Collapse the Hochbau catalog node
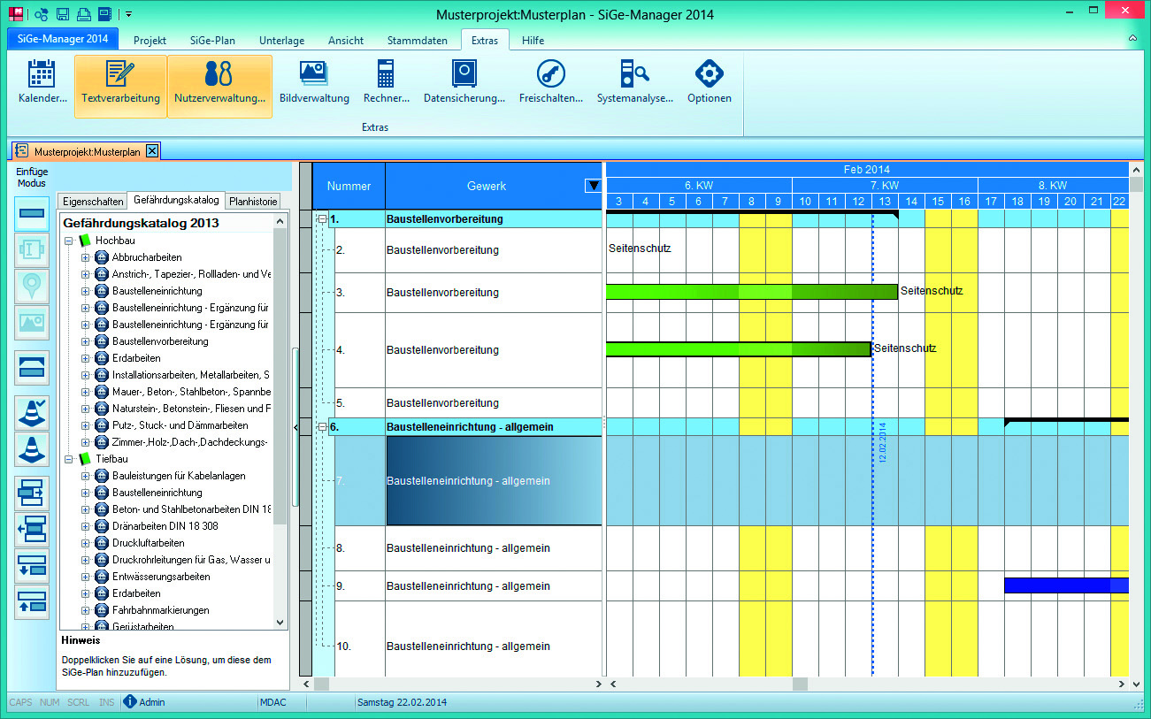The image size is (1151, 719). click(69, 241)
